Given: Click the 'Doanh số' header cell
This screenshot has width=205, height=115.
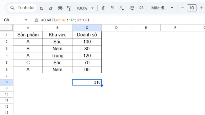Looking at the screenshot, I should point(87,35).
